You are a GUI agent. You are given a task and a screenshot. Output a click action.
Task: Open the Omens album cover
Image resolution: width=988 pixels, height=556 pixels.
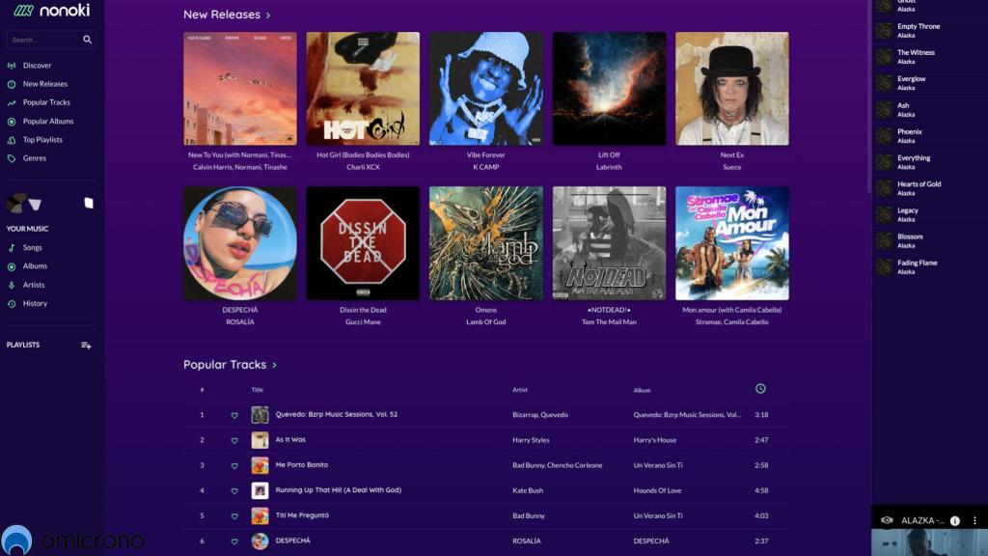click(486, 243)
